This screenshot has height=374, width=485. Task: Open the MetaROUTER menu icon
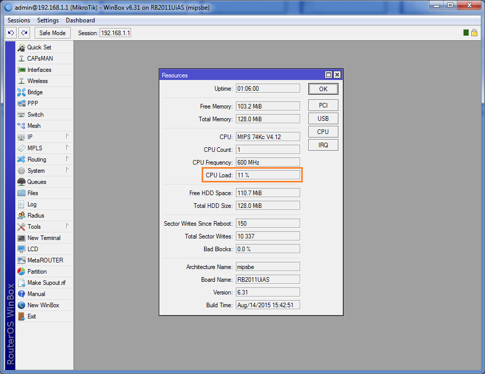[x=21, y=260]
